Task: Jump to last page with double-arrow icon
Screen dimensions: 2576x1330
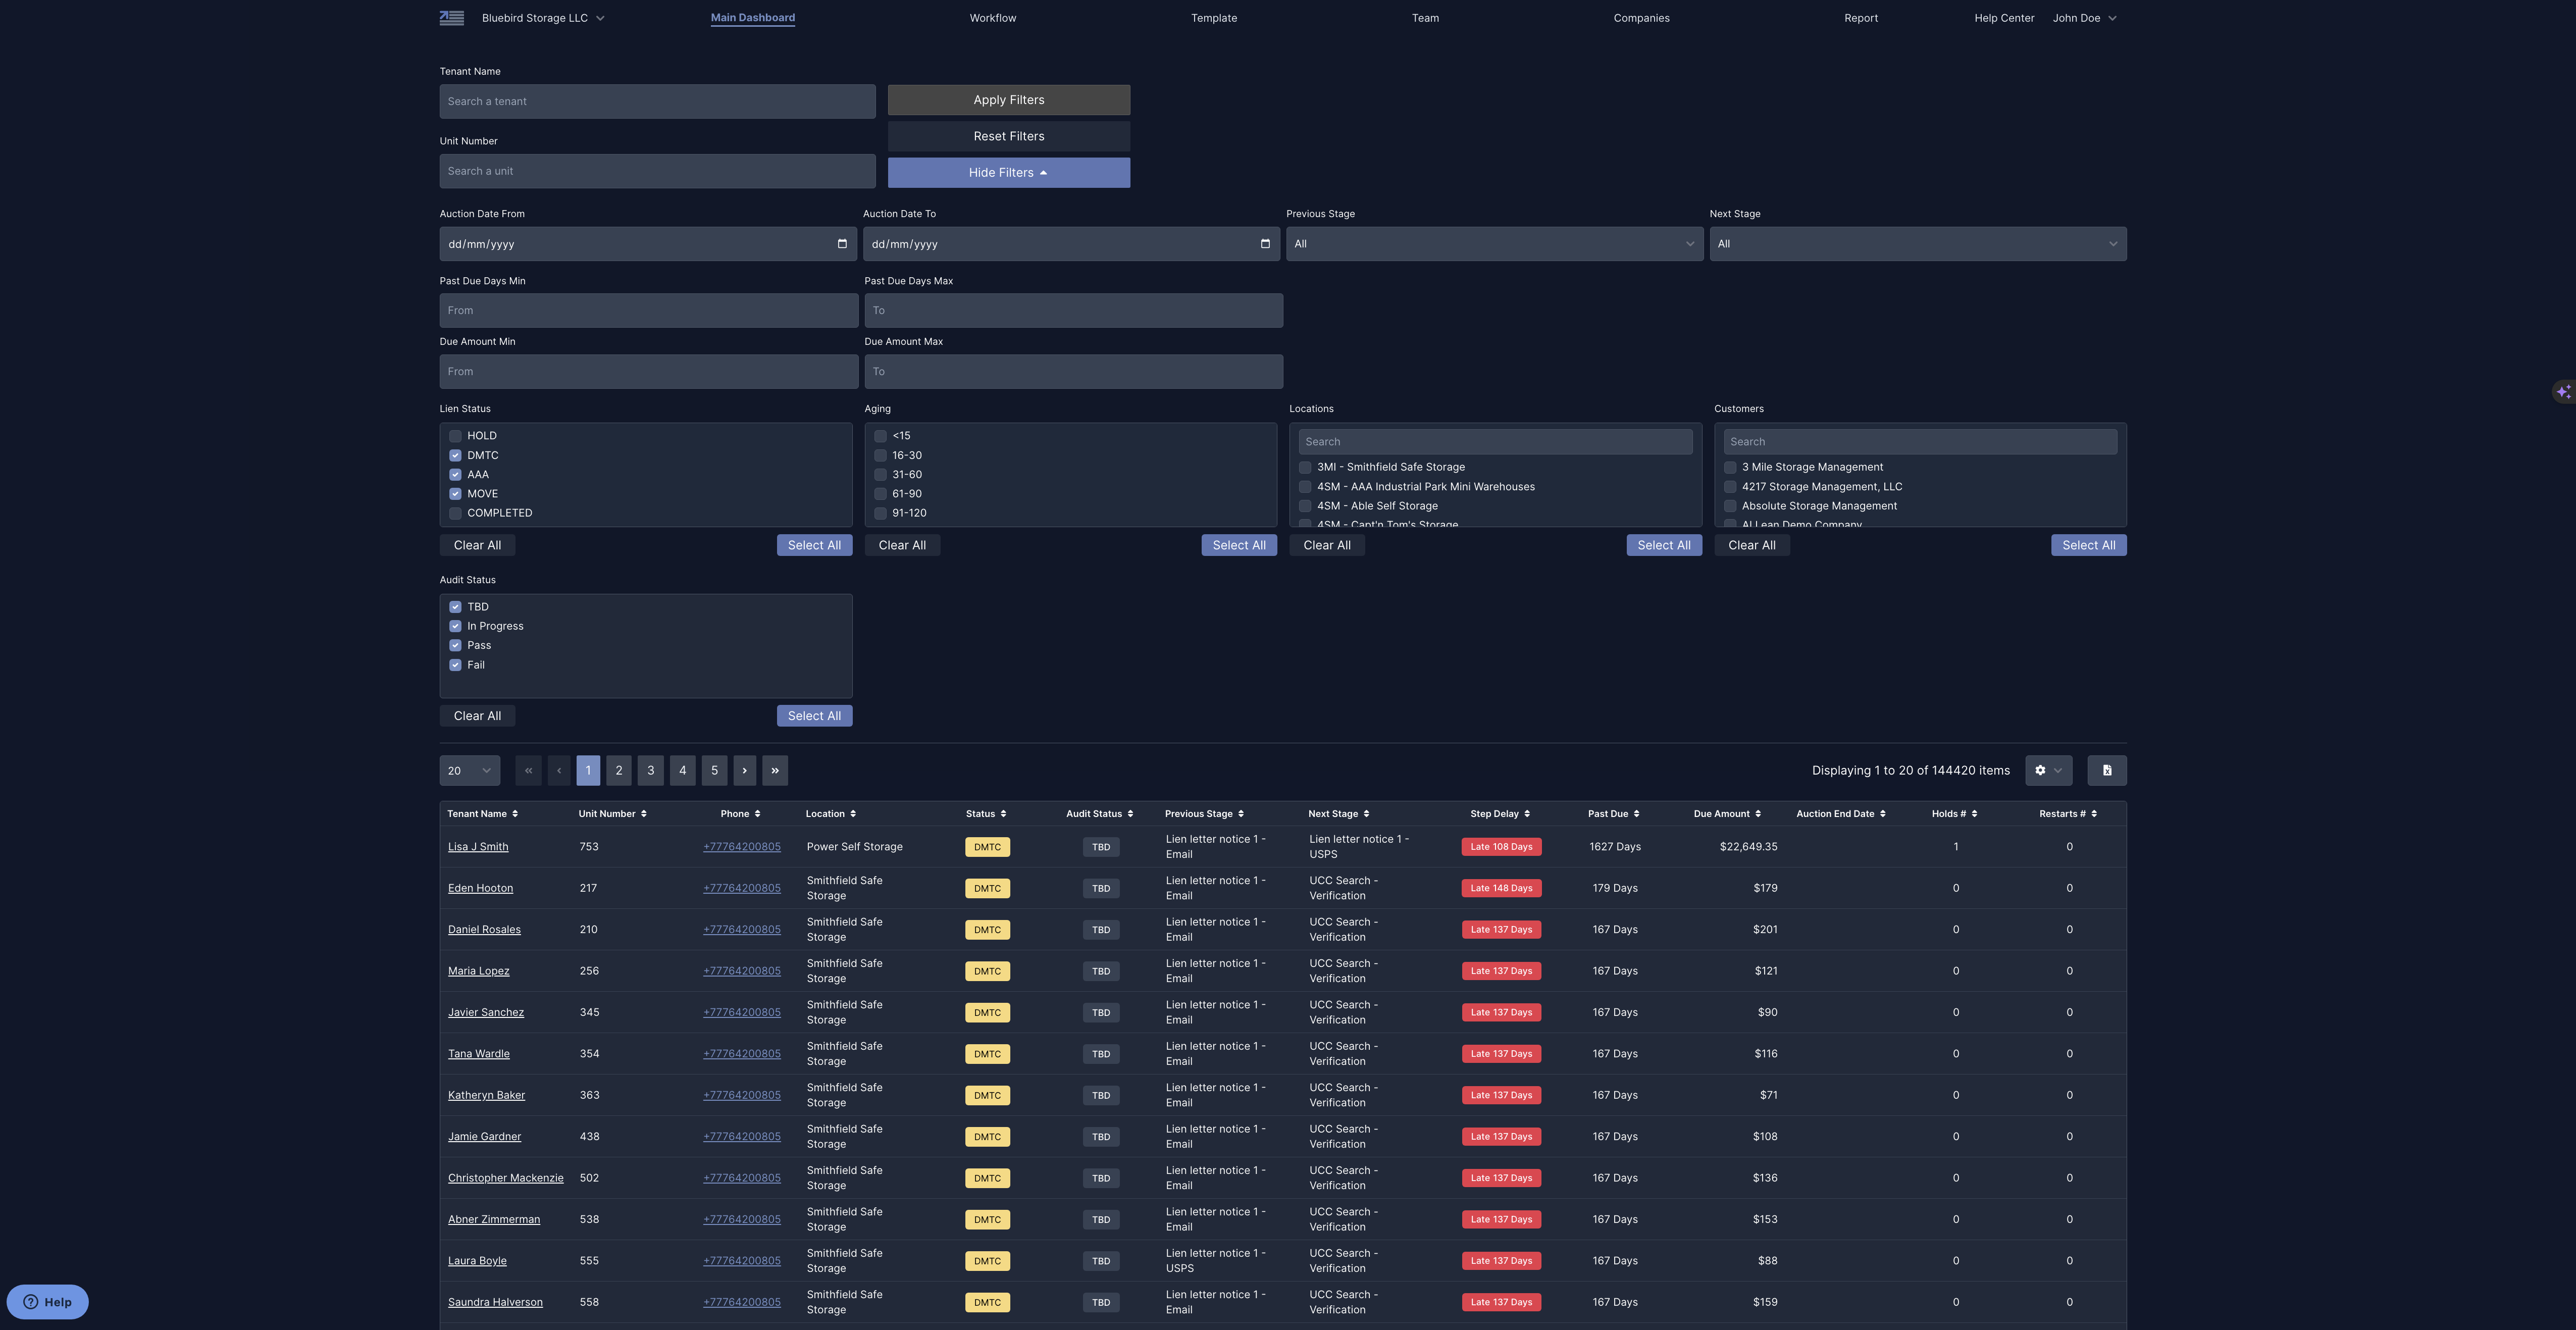Action: pyautogui.click(x=774, y=770)
